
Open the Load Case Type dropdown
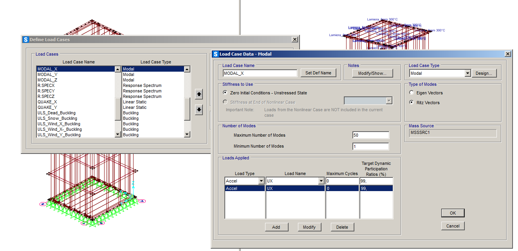[x=467, y=73]
